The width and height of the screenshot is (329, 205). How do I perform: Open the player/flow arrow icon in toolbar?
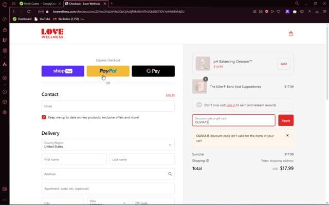tap(272, 11)
